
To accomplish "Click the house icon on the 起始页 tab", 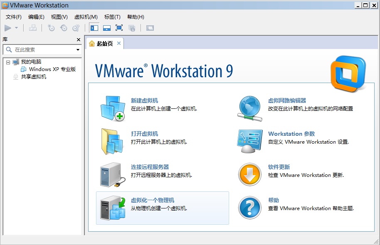I will point(92,44).
